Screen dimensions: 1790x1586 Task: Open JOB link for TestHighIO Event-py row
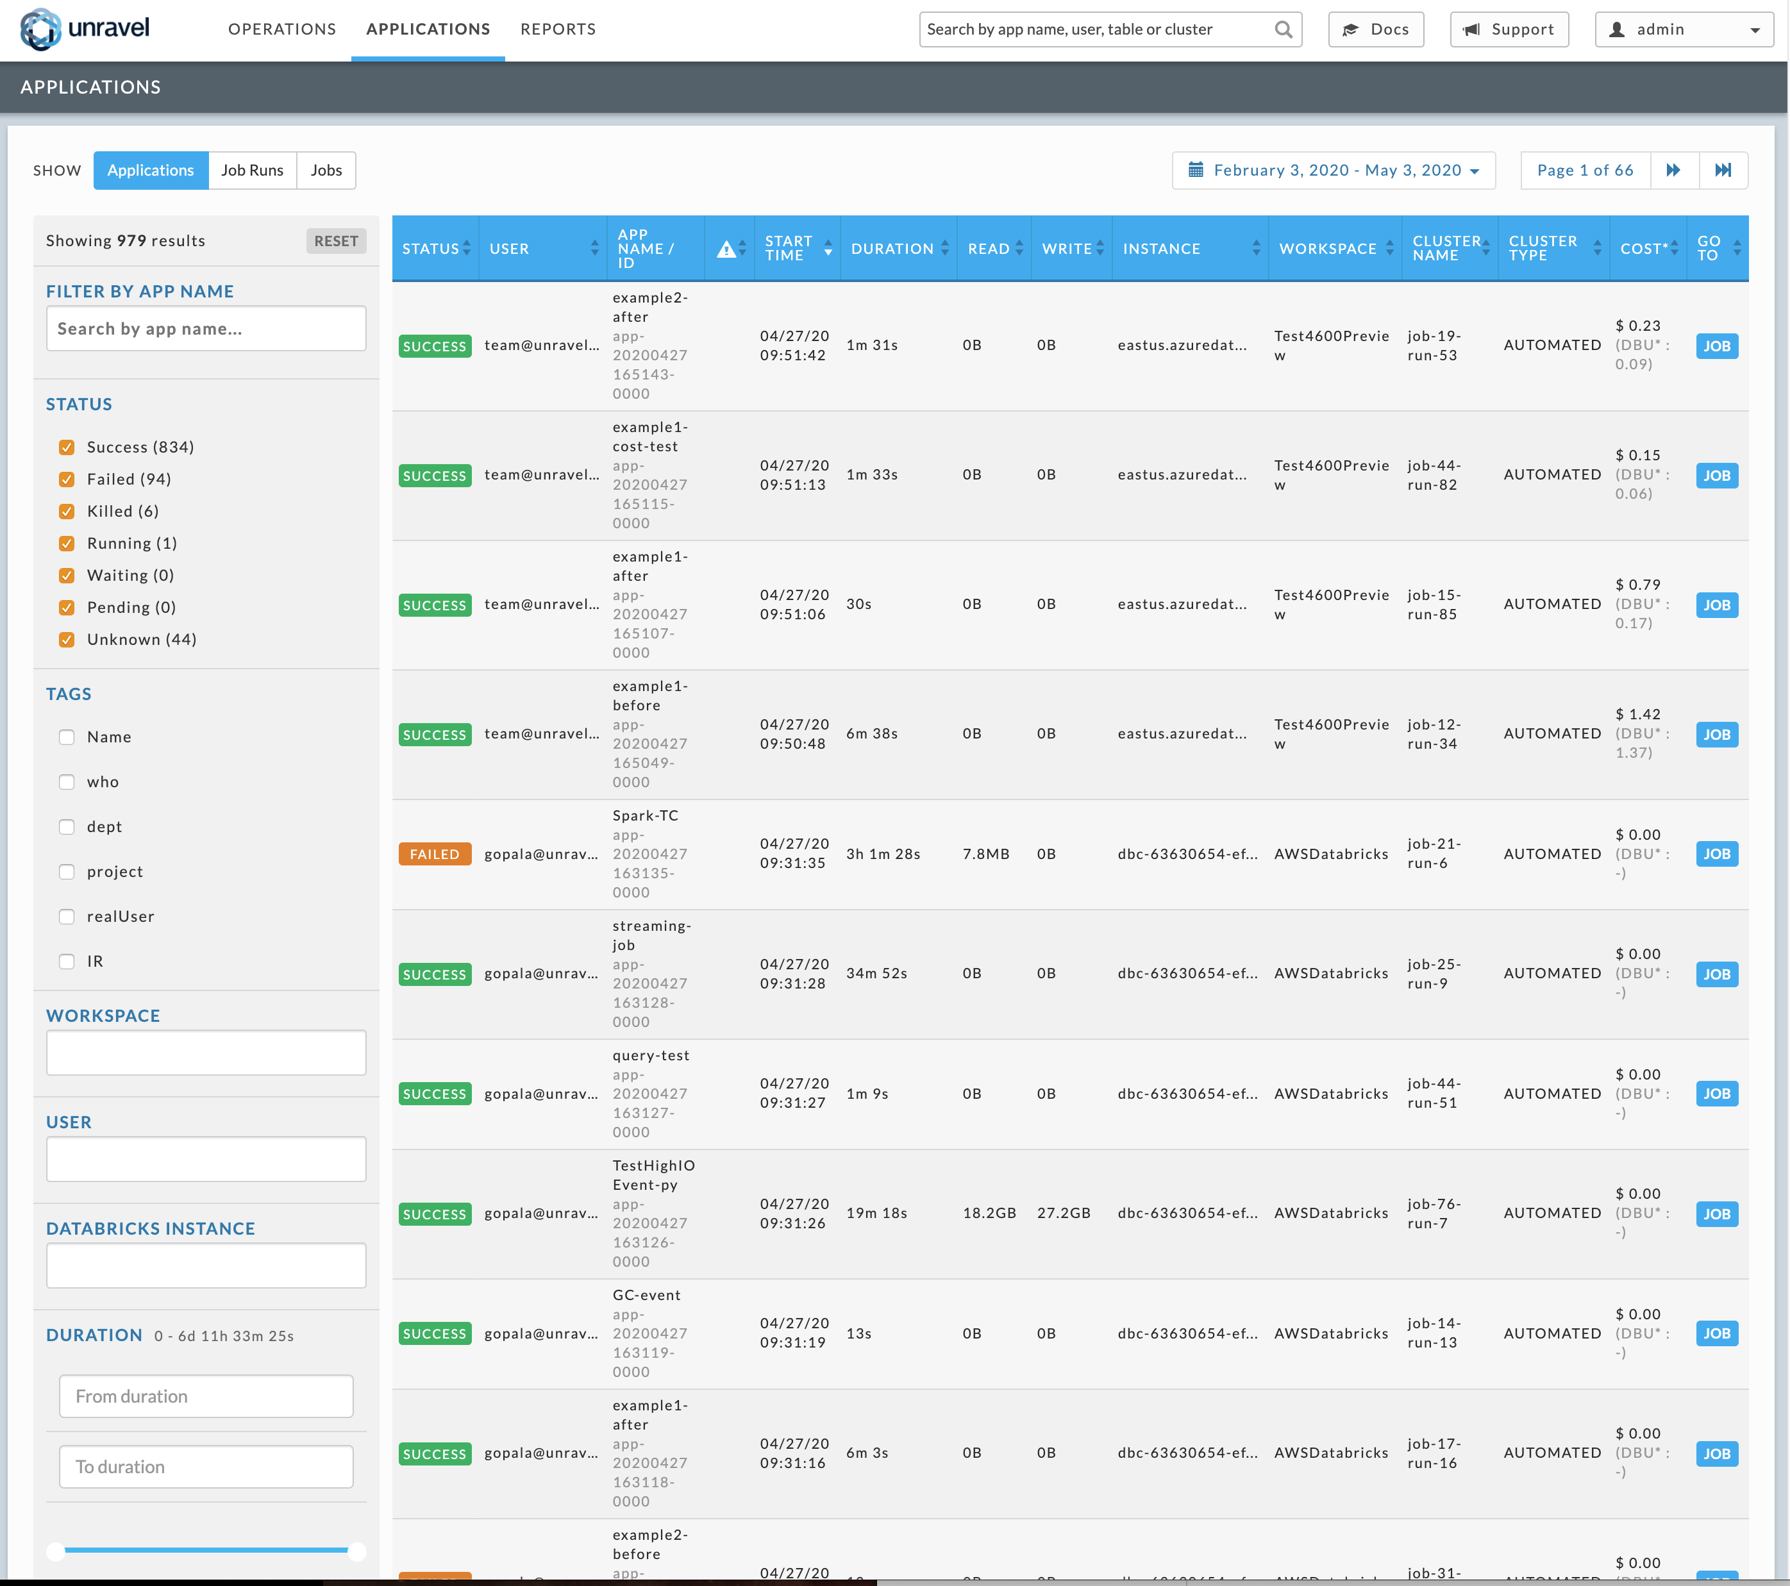[1716, 1214]
